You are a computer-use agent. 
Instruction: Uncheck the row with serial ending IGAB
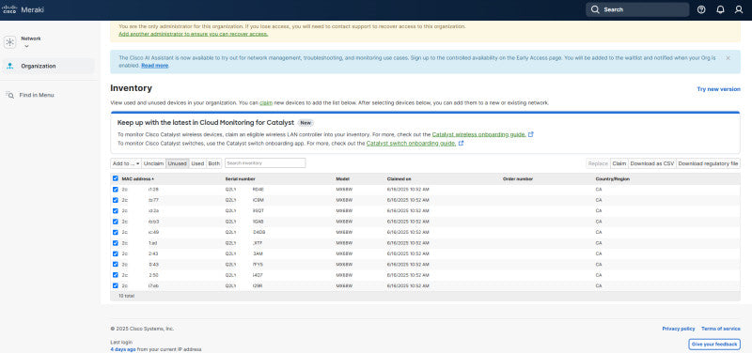[115, 222]
